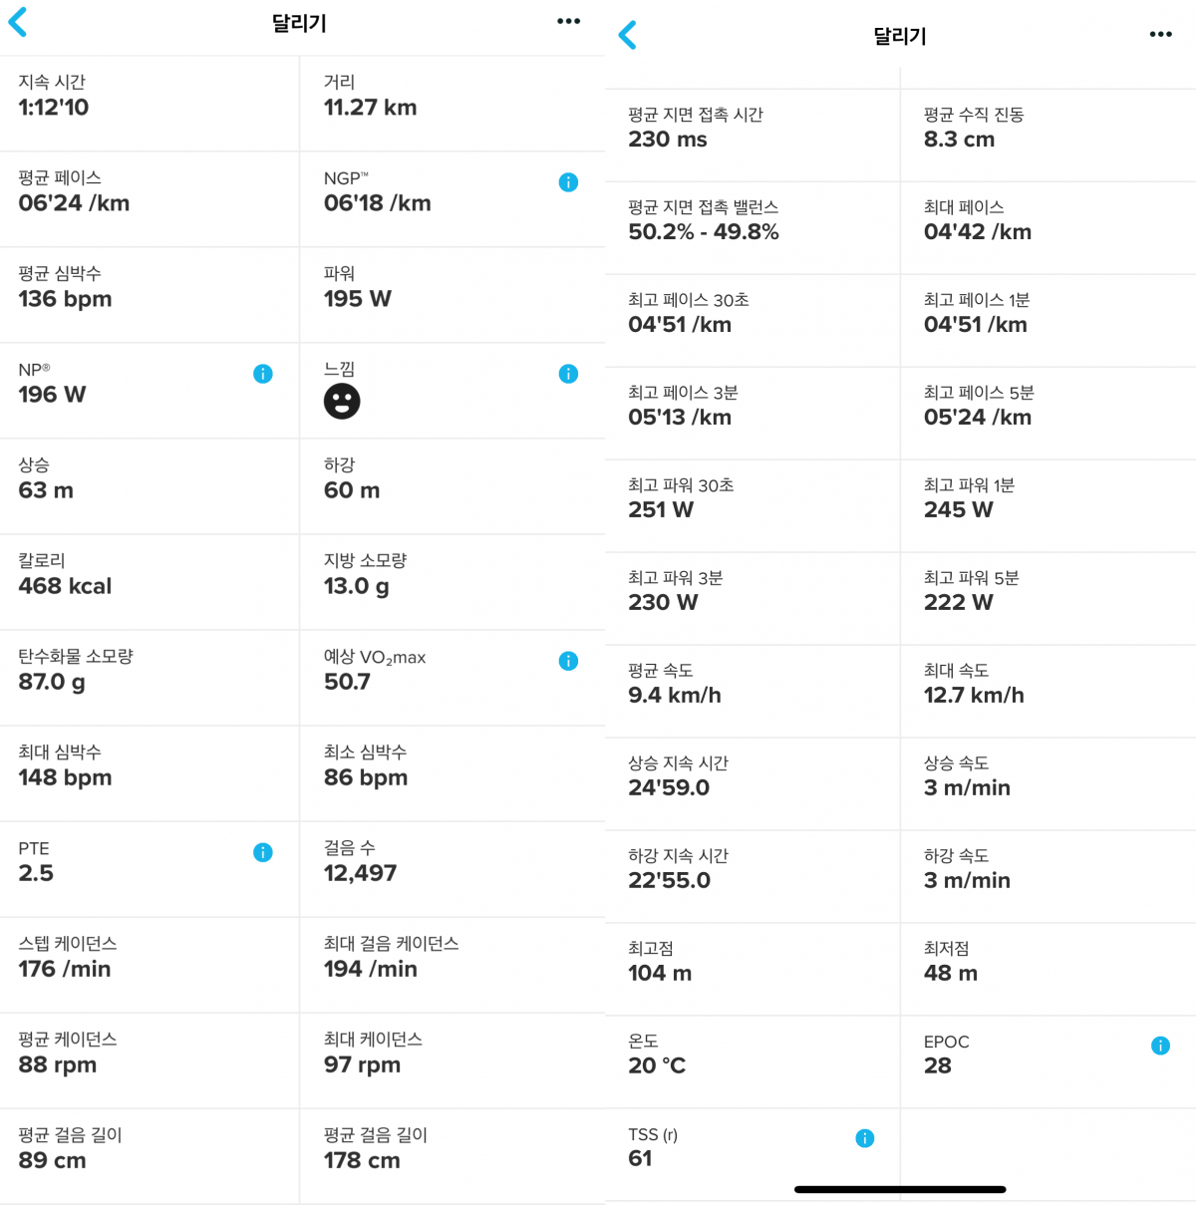The image size is (1196, 1205).
Task: Open the TSS (r) info icon
Action: (865, 1138)
